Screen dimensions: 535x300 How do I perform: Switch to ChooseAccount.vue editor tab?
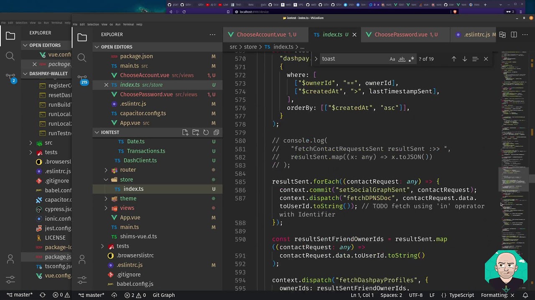(x=266, y=35)
